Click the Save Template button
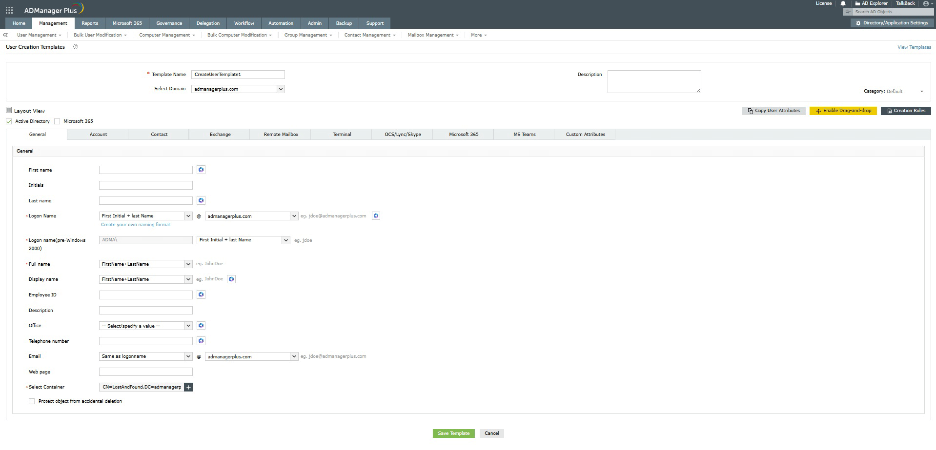 point(453,433)
